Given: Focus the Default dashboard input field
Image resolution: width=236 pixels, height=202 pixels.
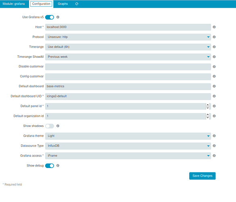Looking at the screenshot, I should (x=128, y=86).
